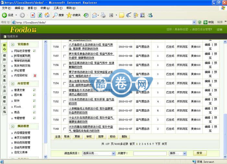This screenshot has width=227, height=164.
Task: Open the address bar history dropdown arrow
Action: [194, 22]
